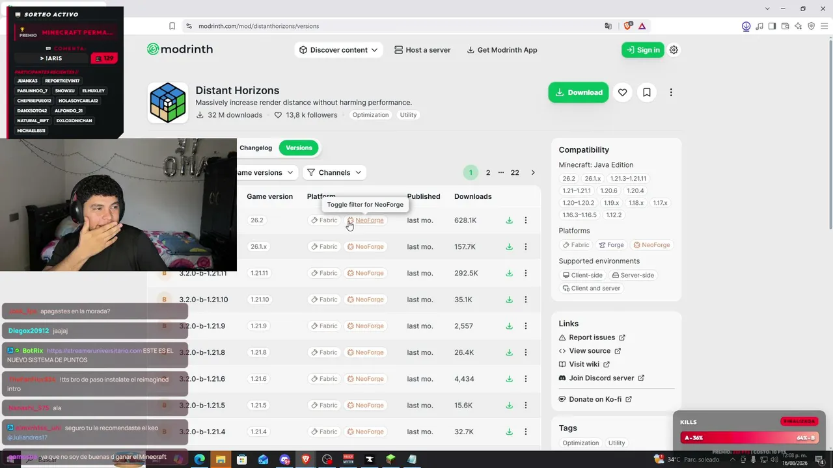
Task: Switch to the Changelog tab
Action: coord(256,148)
